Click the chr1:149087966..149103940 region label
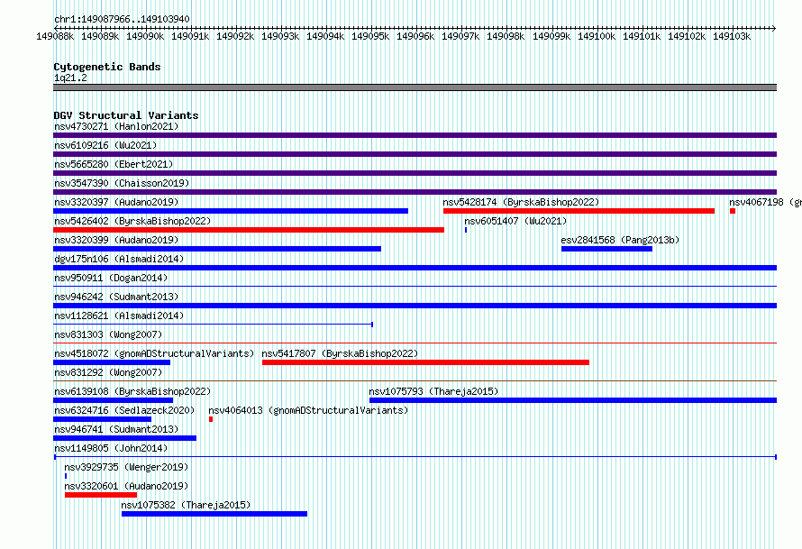Screen dimensions: 802x549 tap(122, 19)
